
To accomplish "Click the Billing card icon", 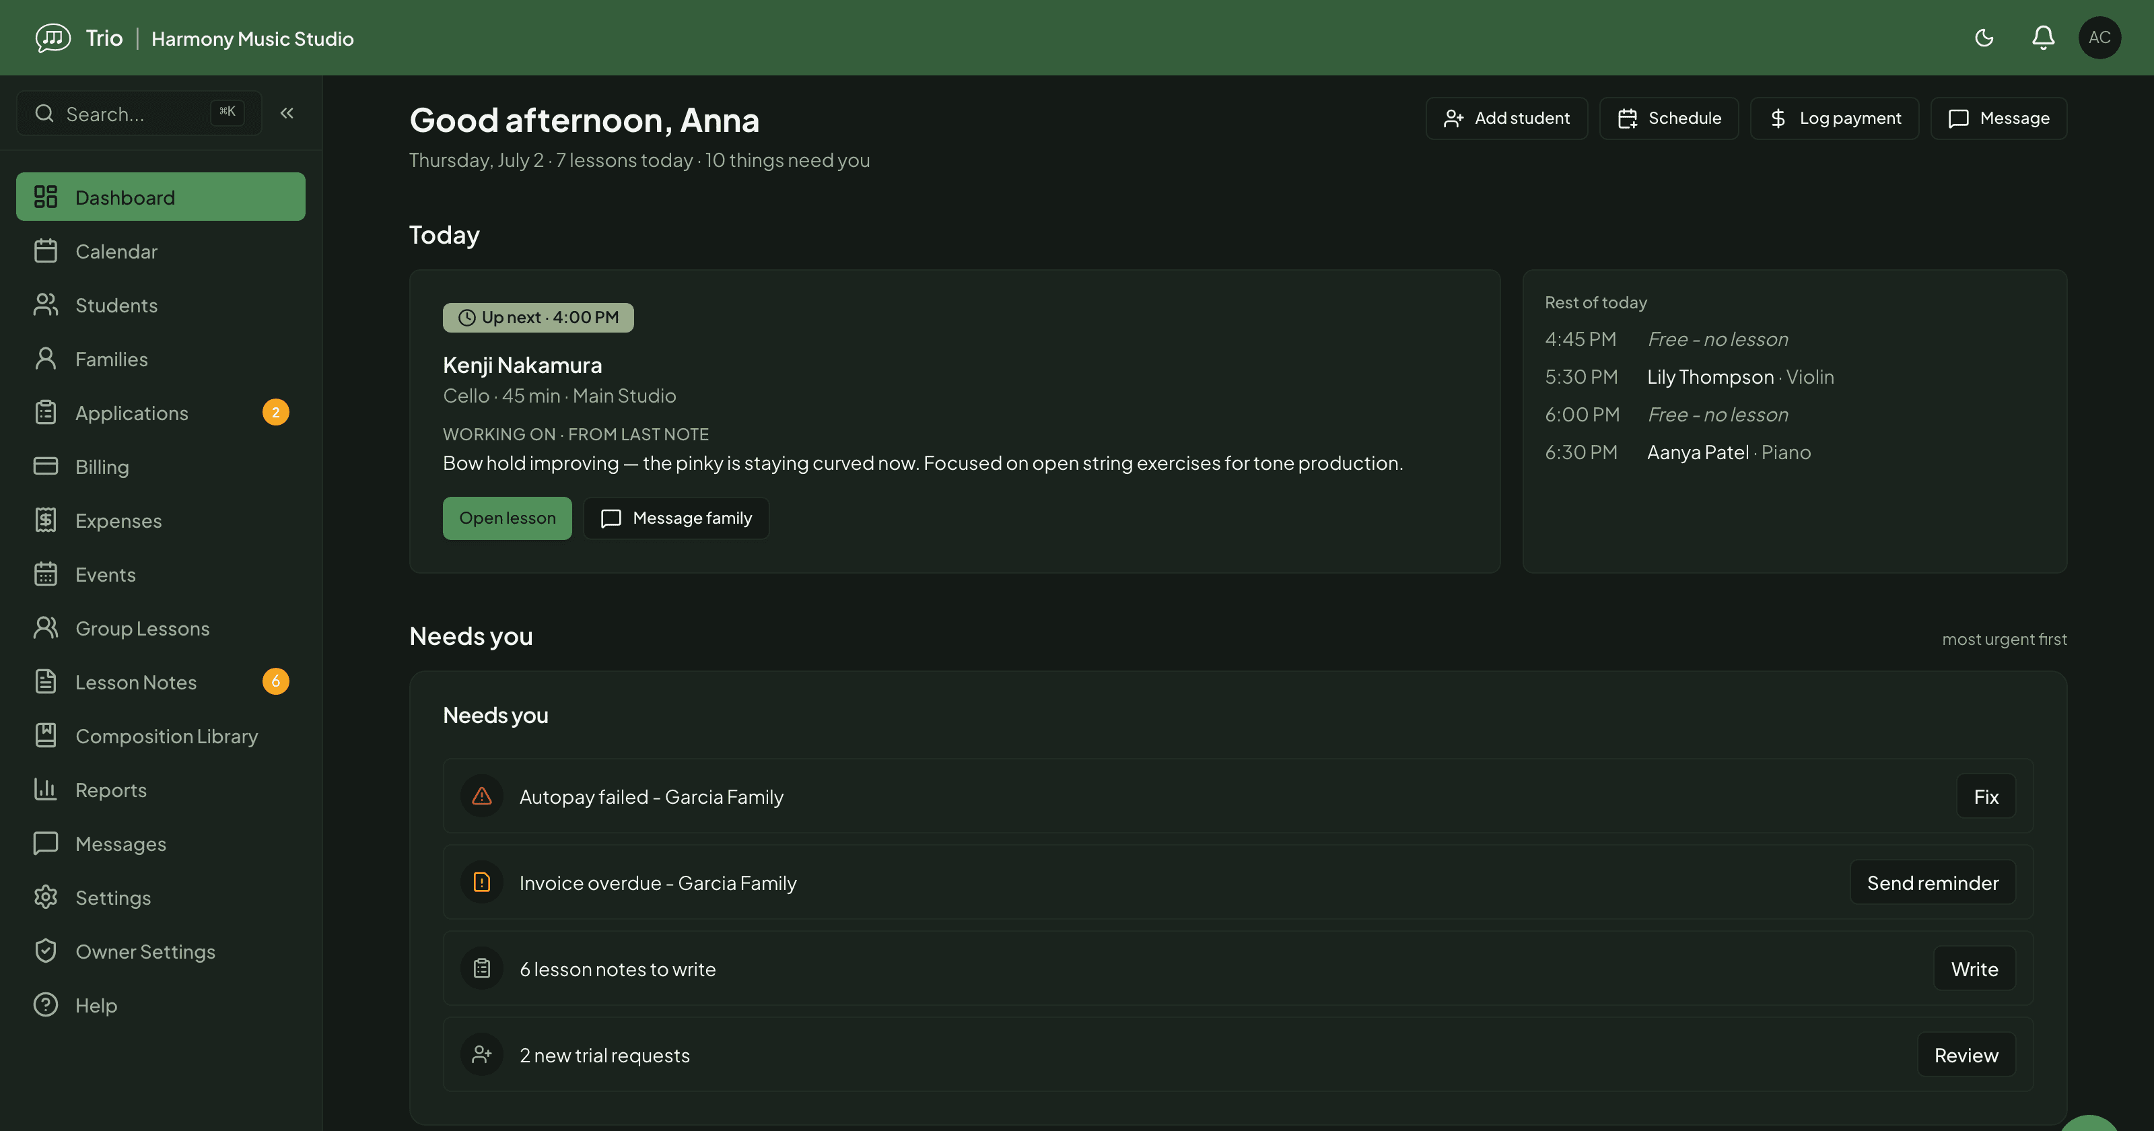I will pos(45,466).
